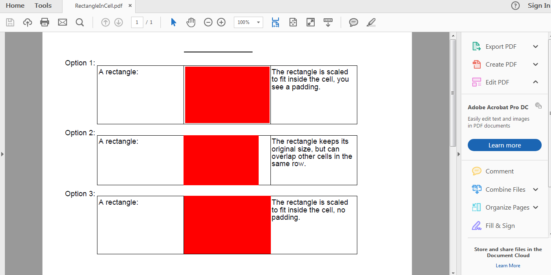Switch to the Hand tool
Image resolution: width=551 pixels, height=275 pixels.
(x=191, y=22)
